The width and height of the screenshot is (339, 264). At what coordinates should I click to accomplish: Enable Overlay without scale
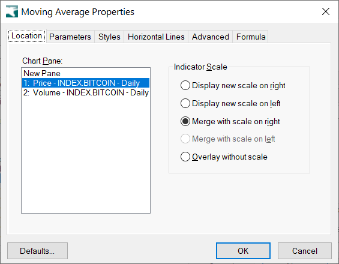(x=224, y=157)
